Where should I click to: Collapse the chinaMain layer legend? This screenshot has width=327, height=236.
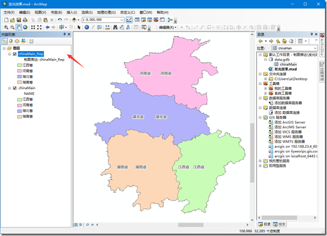tap(10, 88)
